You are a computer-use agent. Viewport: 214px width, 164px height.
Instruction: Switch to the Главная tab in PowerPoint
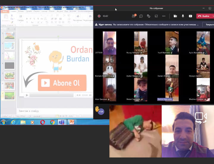(x=13, y=11)
